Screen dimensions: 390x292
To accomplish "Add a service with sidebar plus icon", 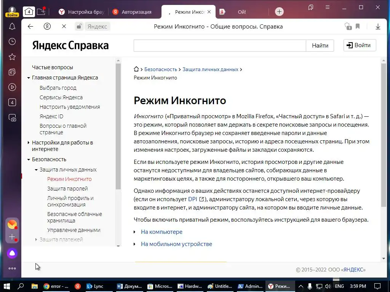I will coord(12,237).
